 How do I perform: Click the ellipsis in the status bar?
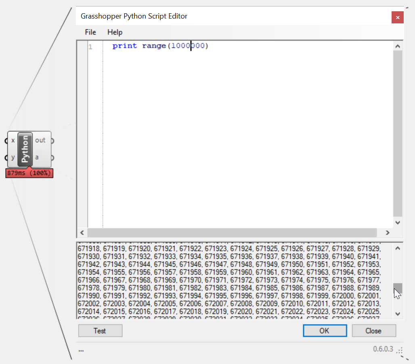coord(81,350)
